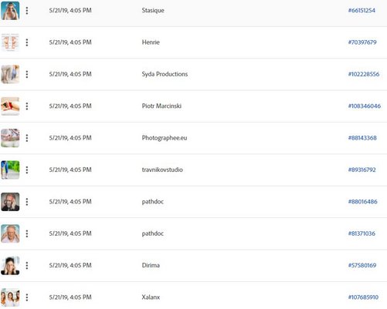Click the Stasique headache woman thumbnail

tap(10, 11)
